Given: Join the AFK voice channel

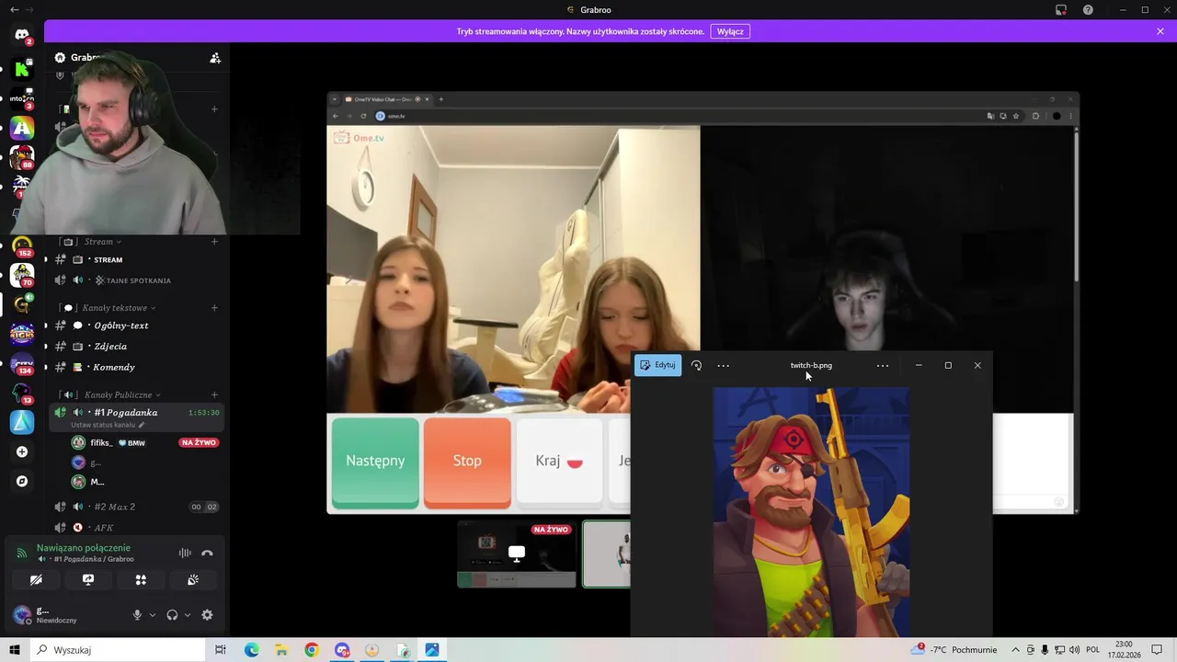Looking at the screenshot, I should 136,528.
